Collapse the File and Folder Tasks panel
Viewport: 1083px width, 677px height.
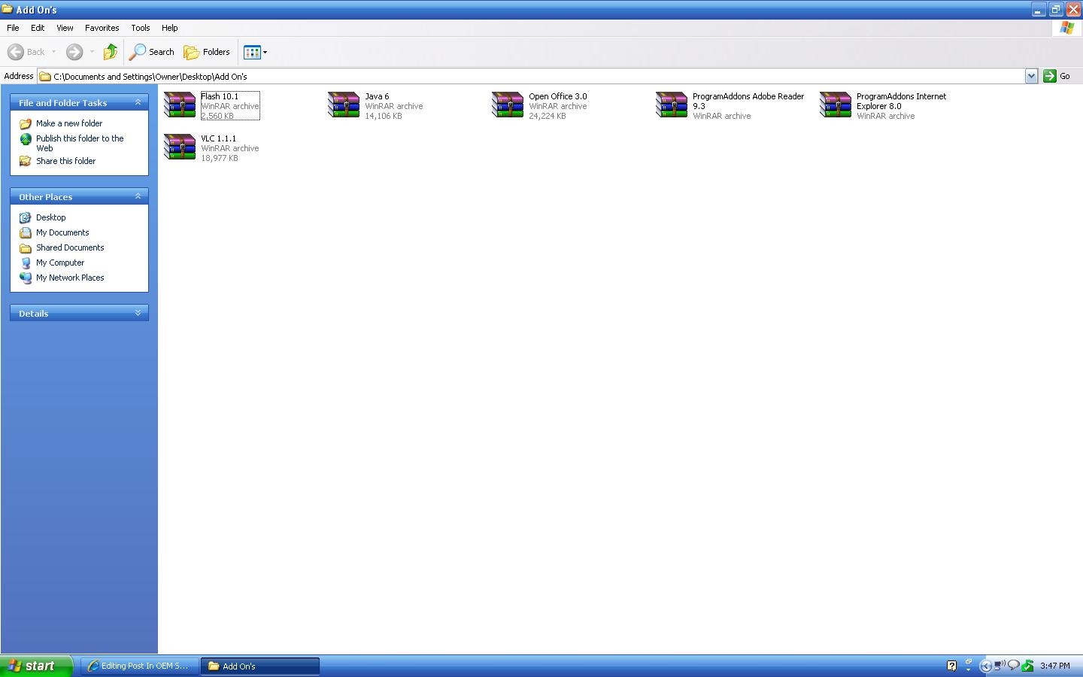138,102
